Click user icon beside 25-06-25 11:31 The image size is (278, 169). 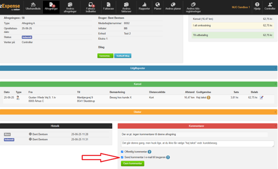click(30, 139)
